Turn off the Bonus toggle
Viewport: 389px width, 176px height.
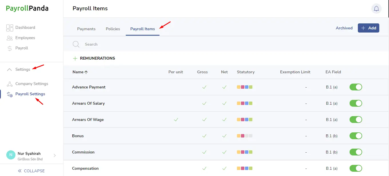tap(356, 136)
